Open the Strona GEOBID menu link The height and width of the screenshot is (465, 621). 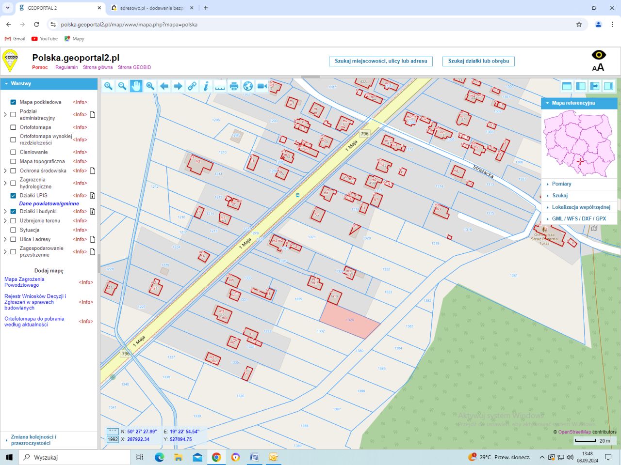[x=134, y=67]
